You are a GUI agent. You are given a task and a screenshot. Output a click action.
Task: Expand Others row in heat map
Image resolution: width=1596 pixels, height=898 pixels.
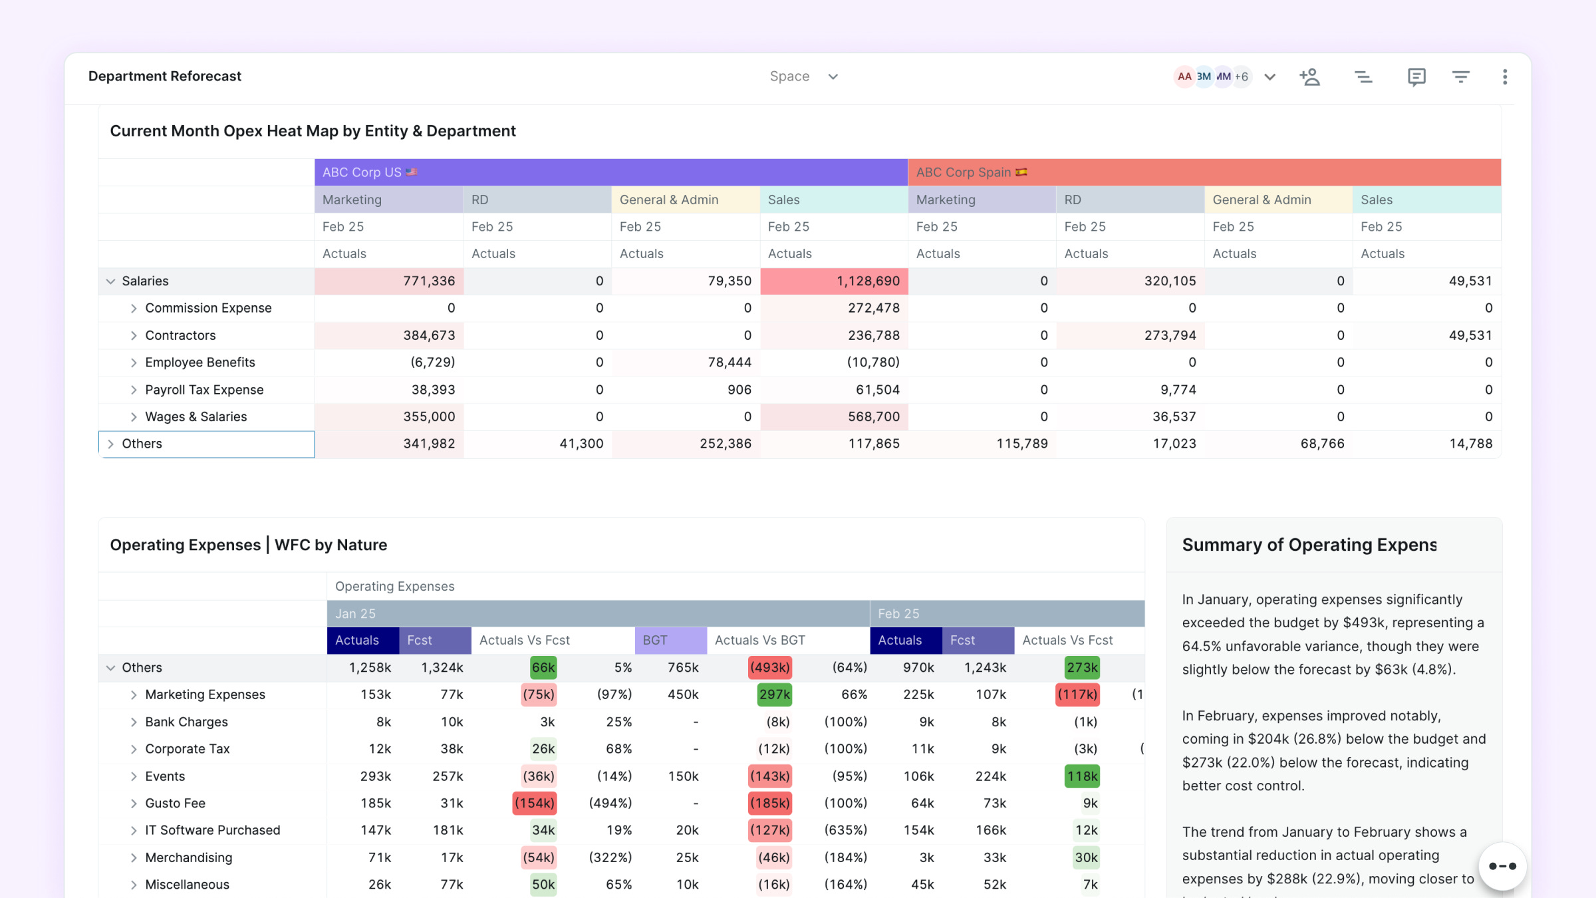pyautogui.click(x=110, y=444)
